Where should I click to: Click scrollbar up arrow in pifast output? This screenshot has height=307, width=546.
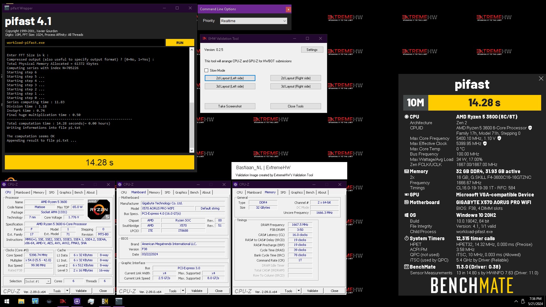coord(192,50)
